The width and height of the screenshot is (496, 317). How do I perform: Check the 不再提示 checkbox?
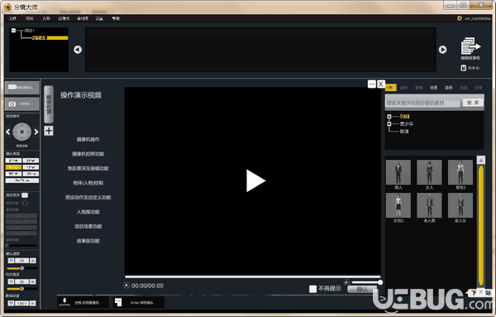[x=312, y=289]
